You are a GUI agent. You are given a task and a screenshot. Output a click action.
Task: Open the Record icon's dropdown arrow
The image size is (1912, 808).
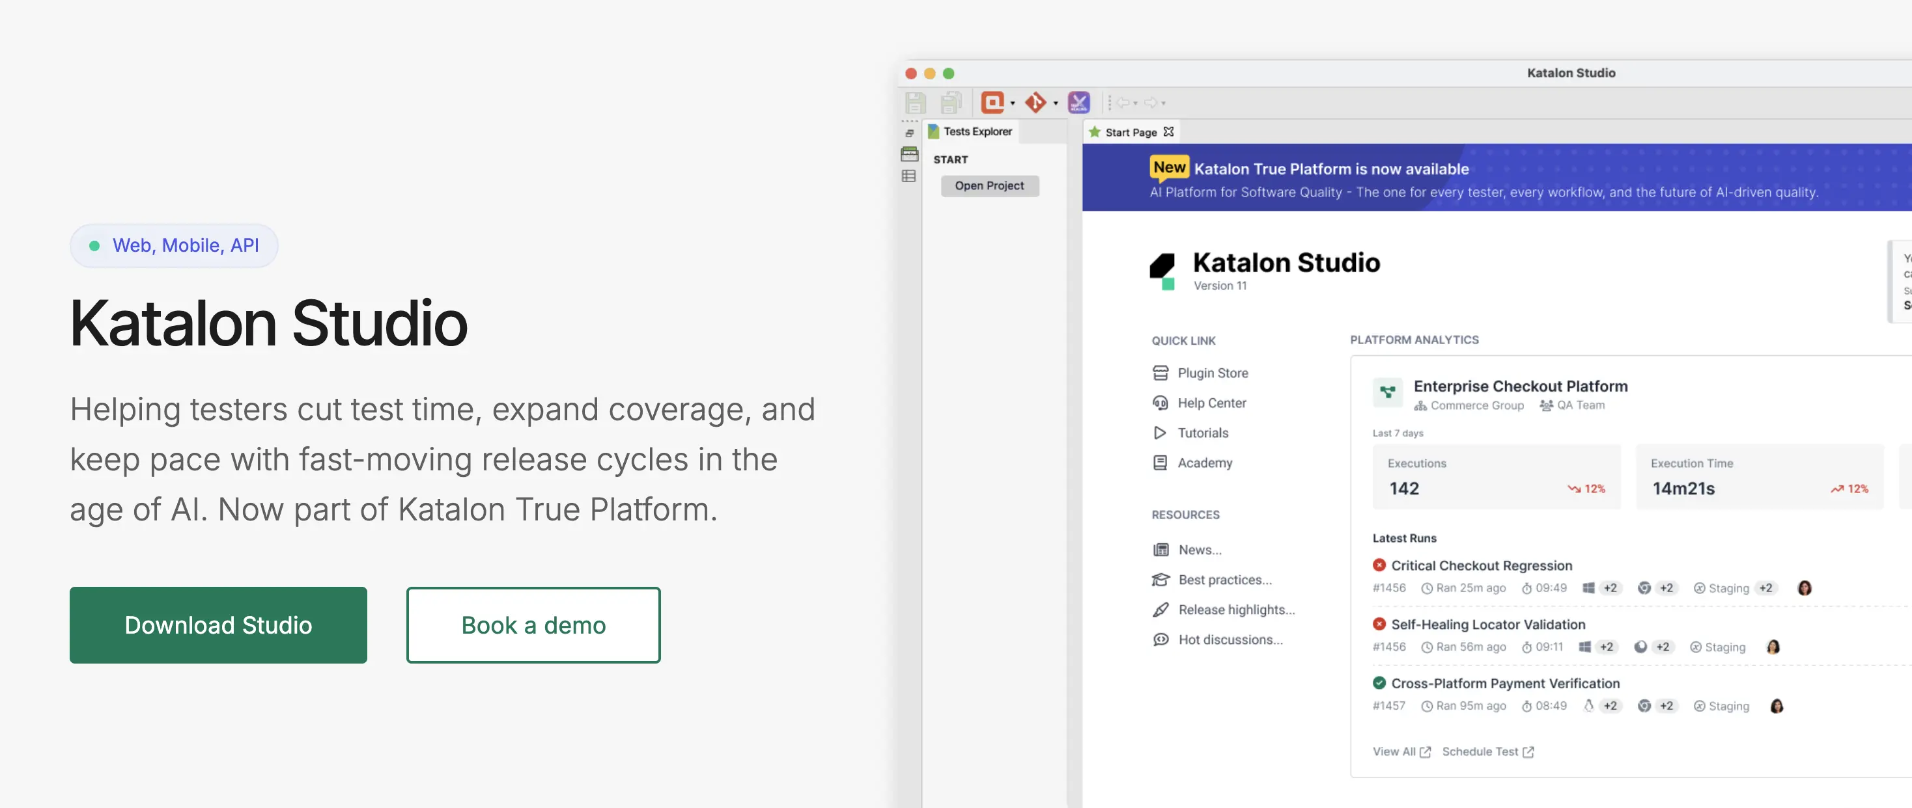pos(1013,103)
